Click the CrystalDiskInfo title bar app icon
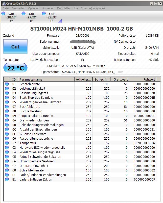Image resolution: width=163 pixels, height=203 pixels. pos(4,4)
